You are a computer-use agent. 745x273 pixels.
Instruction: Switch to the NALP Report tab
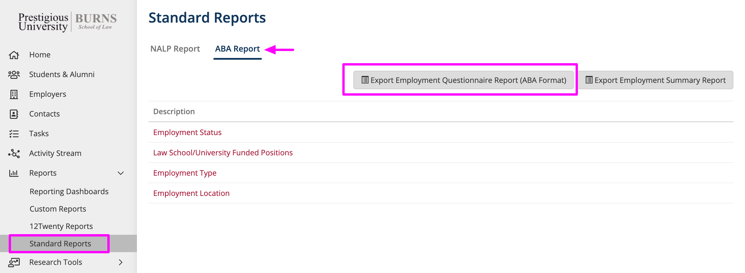tap(175, 49)
